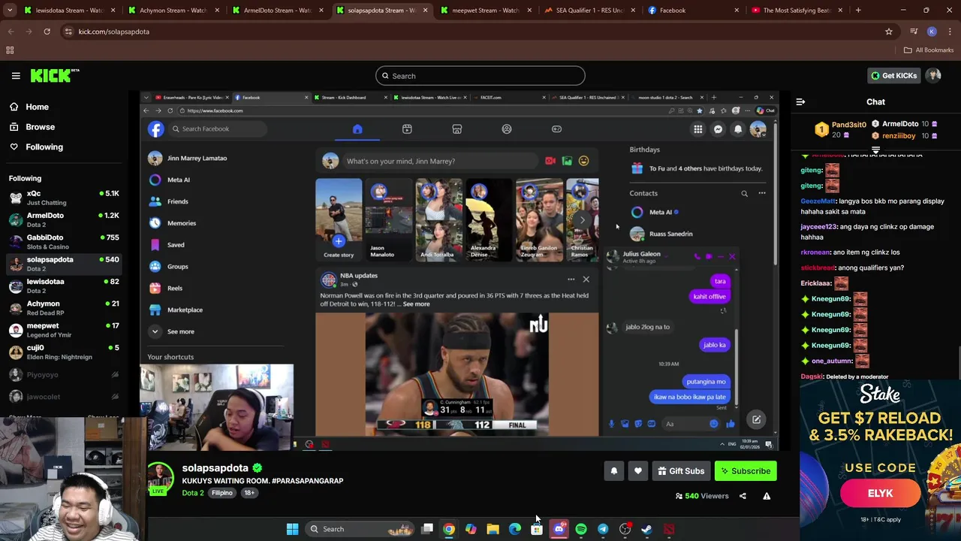Click the solapsapdota streamer avatar

[x=160, y=477]
